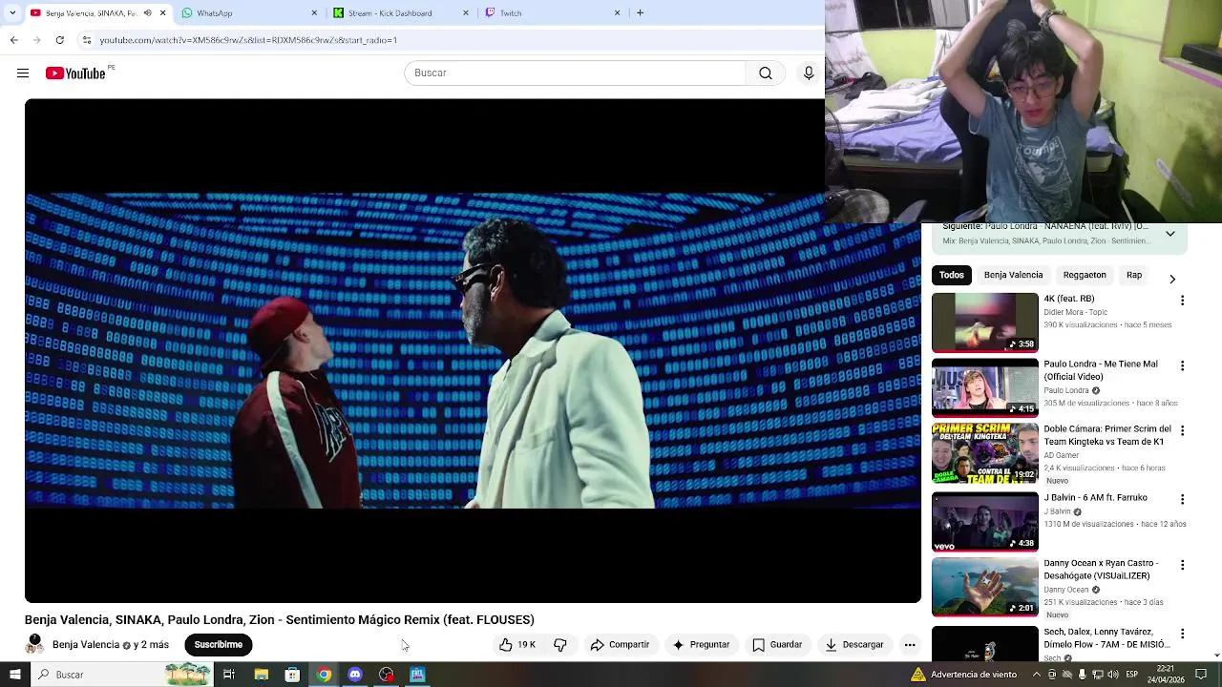
Task: Open options menu for Me Tiene Mal video
Action: (x=1183, y=366)
